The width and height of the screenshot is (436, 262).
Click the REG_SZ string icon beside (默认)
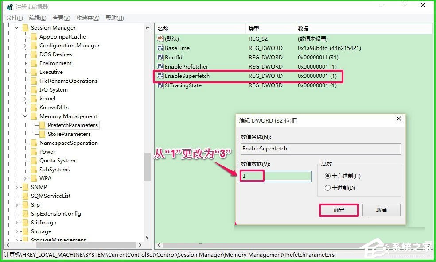tap(160, 39)
